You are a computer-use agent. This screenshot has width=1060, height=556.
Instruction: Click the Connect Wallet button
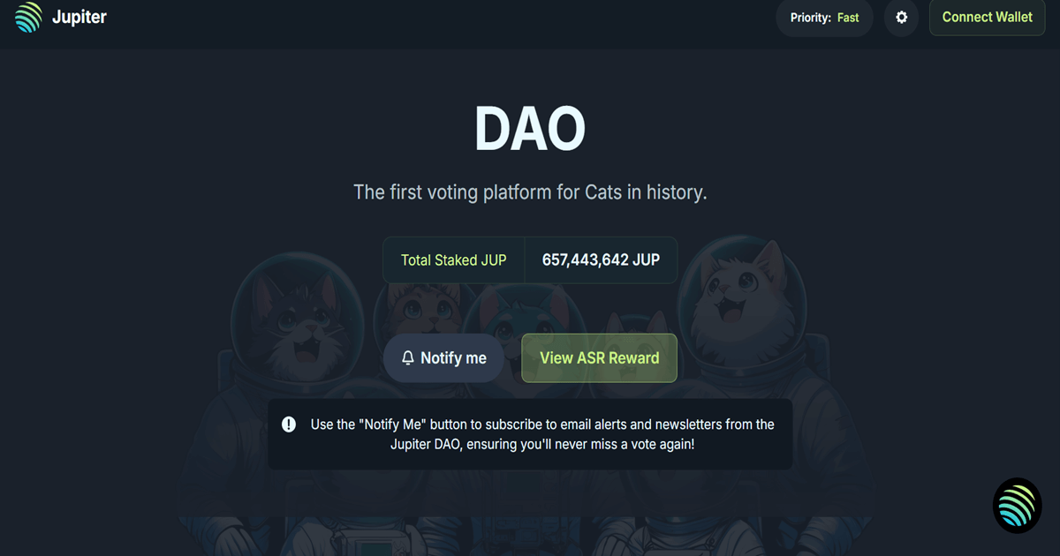pos(987,18)
